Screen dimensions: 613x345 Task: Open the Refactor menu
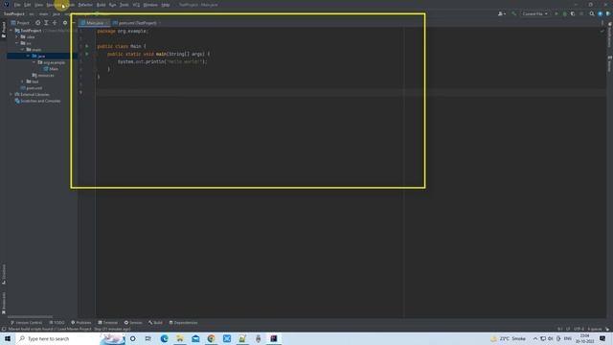(85, 5)
